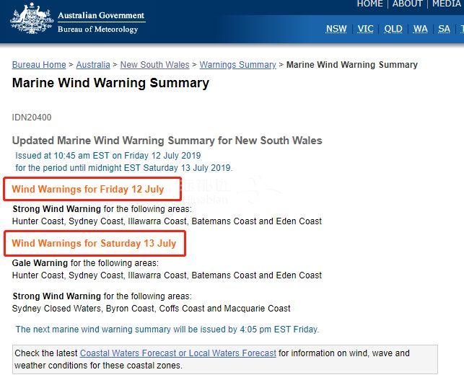Image resolution: width=464 pixels, height=380 pixels.
Task: Select the WA state link
Action: tap(421, 29)
